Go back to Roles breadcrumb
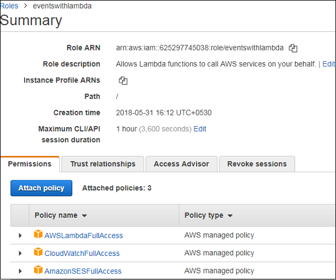The width and height of the screenshot is (336, 280). coord(9,6)
